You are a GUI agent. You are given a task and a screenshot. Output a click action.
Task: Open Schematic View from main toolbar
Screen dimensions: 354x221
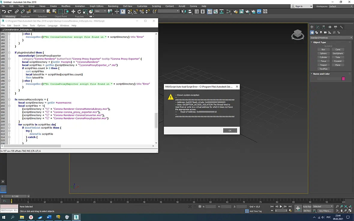(x=221, y=11)
